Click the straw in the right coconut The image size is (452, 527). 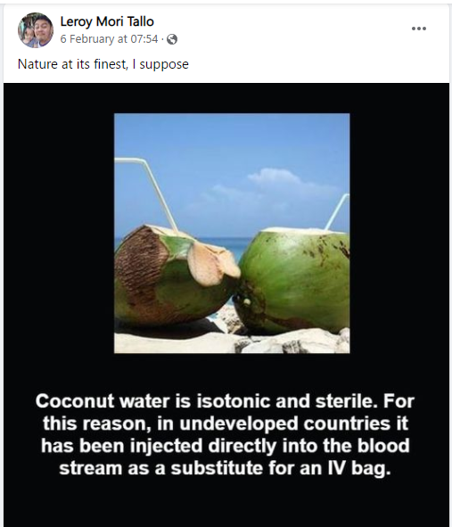[x=337, y=212]
